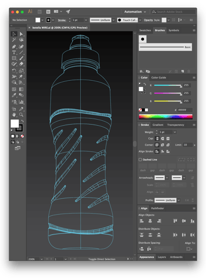Switch to the Swatches tab
Screen dimensions: 206x280
point(145,30)
